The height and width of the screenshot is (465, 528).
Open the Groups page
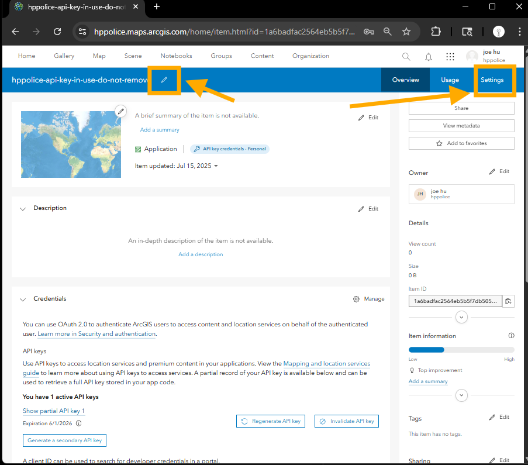pyautogui.click(x=221, y=56)
